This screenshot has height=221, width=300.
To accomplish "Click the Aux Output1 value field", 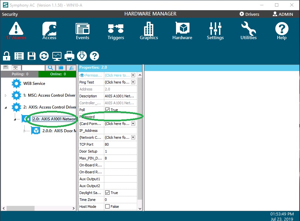I will [120, 179].
